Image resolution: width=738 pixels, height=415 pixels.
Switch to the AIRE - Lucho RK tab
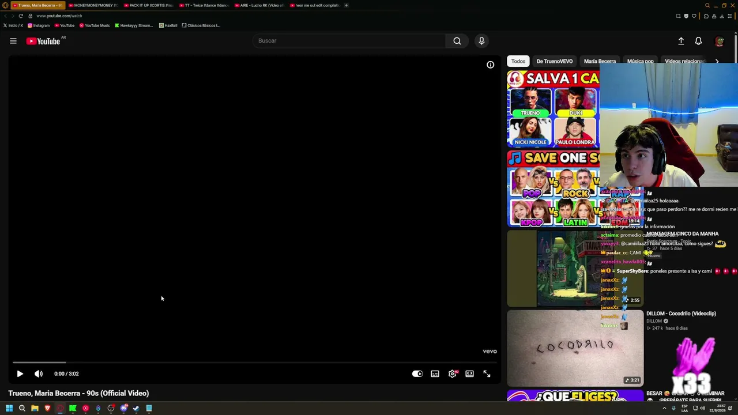point(259,5)
